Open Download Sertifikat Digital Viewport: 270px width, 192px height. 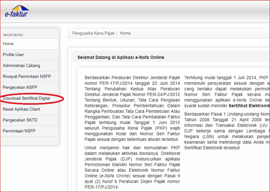(x=30, y=98)
